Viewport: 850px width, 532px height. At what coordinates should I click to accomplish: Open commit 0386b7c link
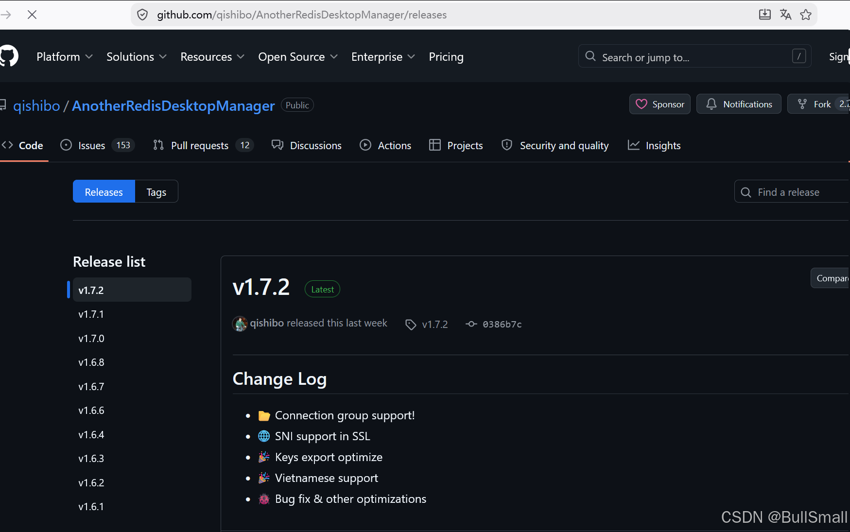pos(502,324)
